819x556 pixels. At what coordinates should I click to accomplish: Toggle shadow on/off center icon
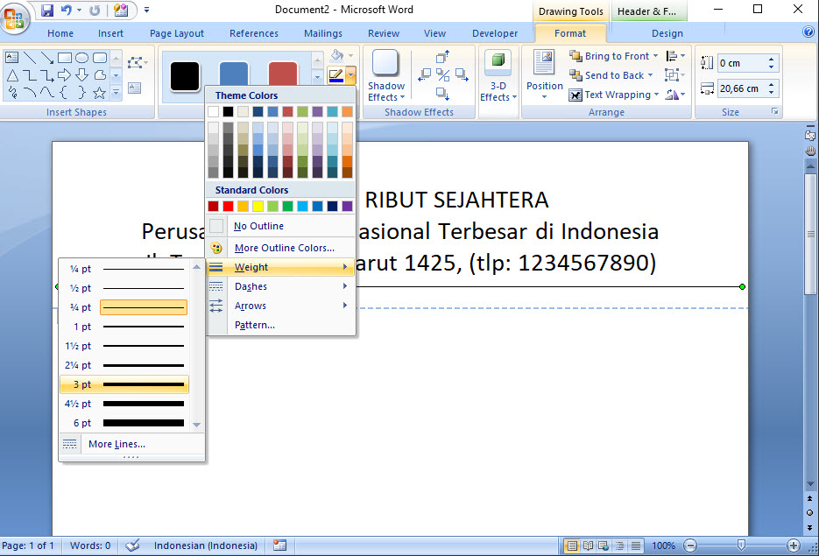click(443, 75)
